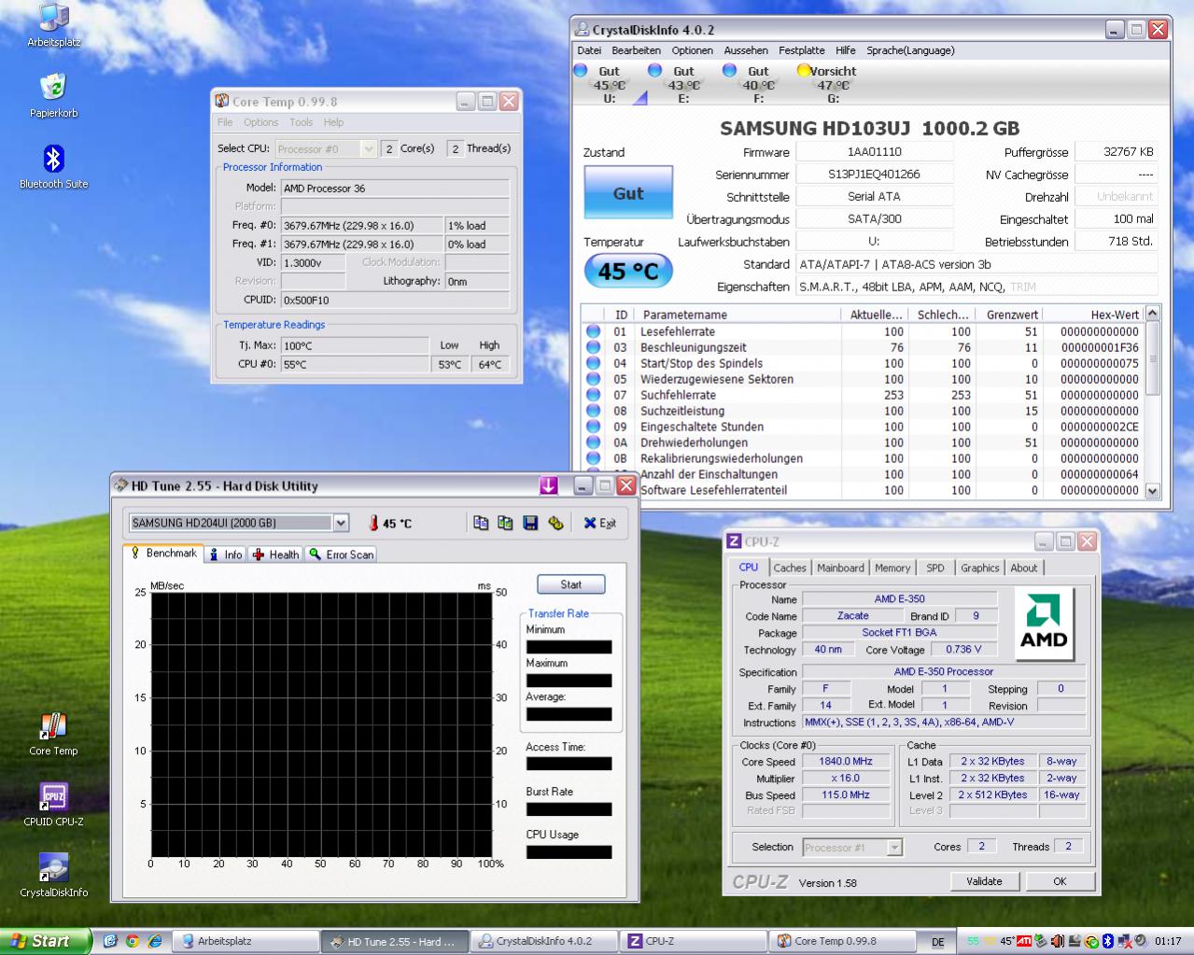Open the Processor #1 selection dropdown in CPU-Z
The image size is (1194, 955).
(x=893, y=848)
